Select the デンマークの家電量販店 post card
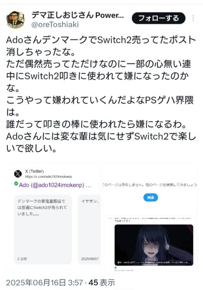The height and width of the screenshot is (290, 203). tap(43, 229)
